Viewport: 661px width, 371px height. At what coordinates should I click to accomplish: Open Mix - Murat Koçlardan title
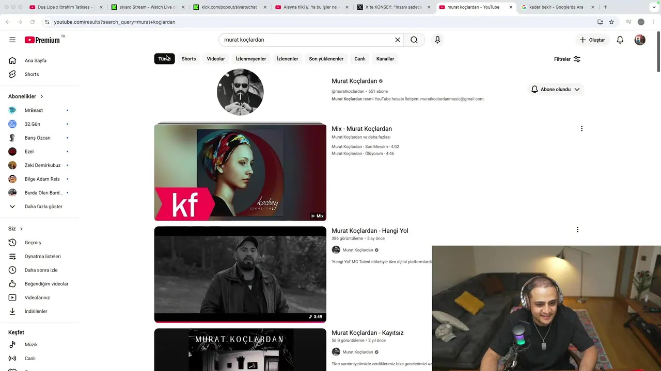pos(361,129)
